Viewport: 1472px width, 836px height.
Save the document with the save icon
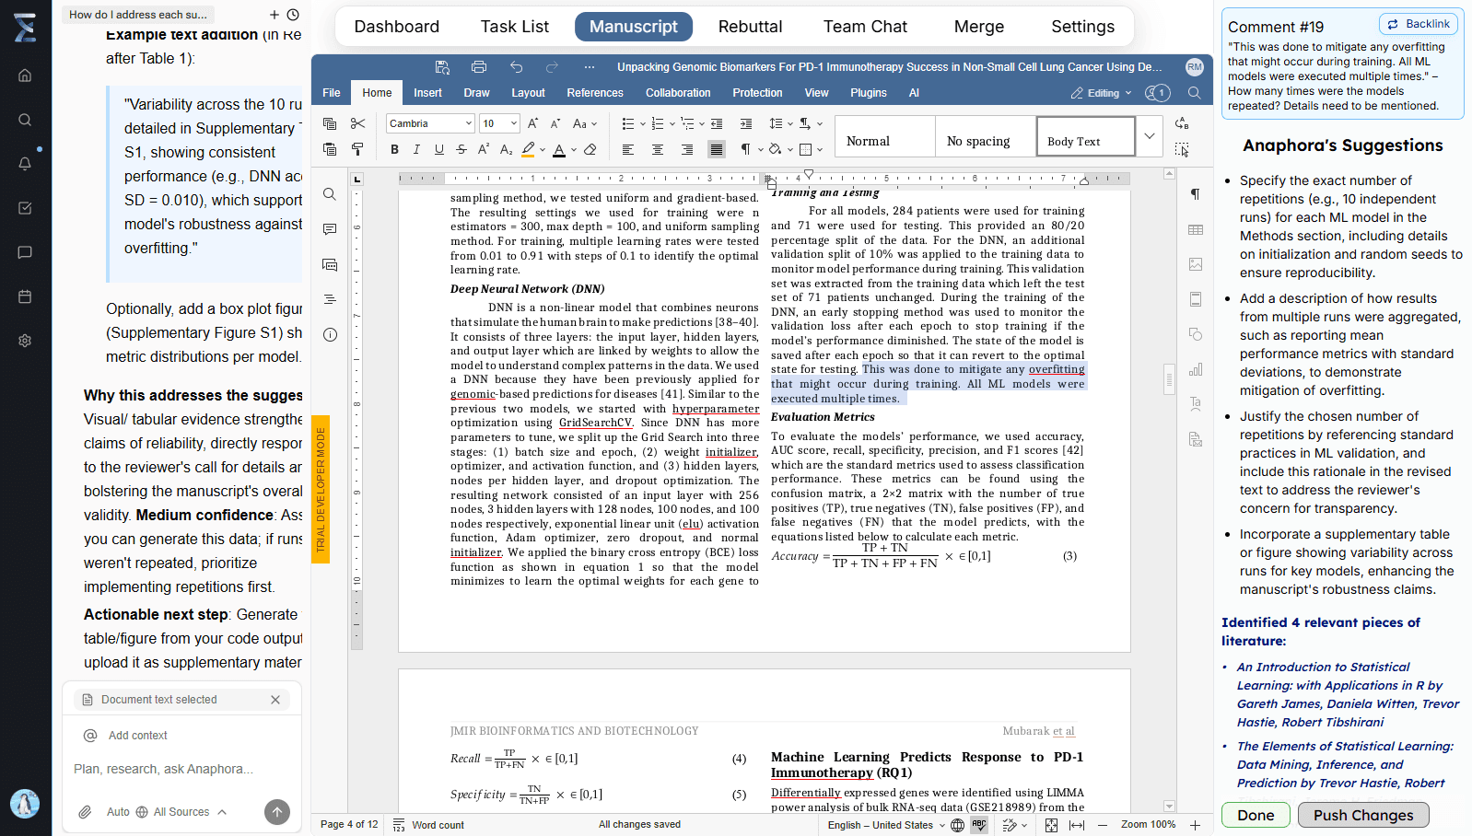[442, 67]
